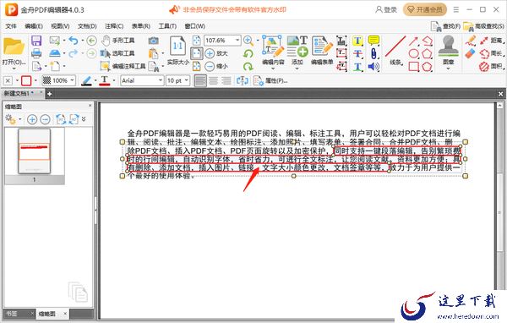Image resolution: width=507 pixels, height=323 pixels.
Task: Select the strikethrough text tool
Action: click(357, 53)
